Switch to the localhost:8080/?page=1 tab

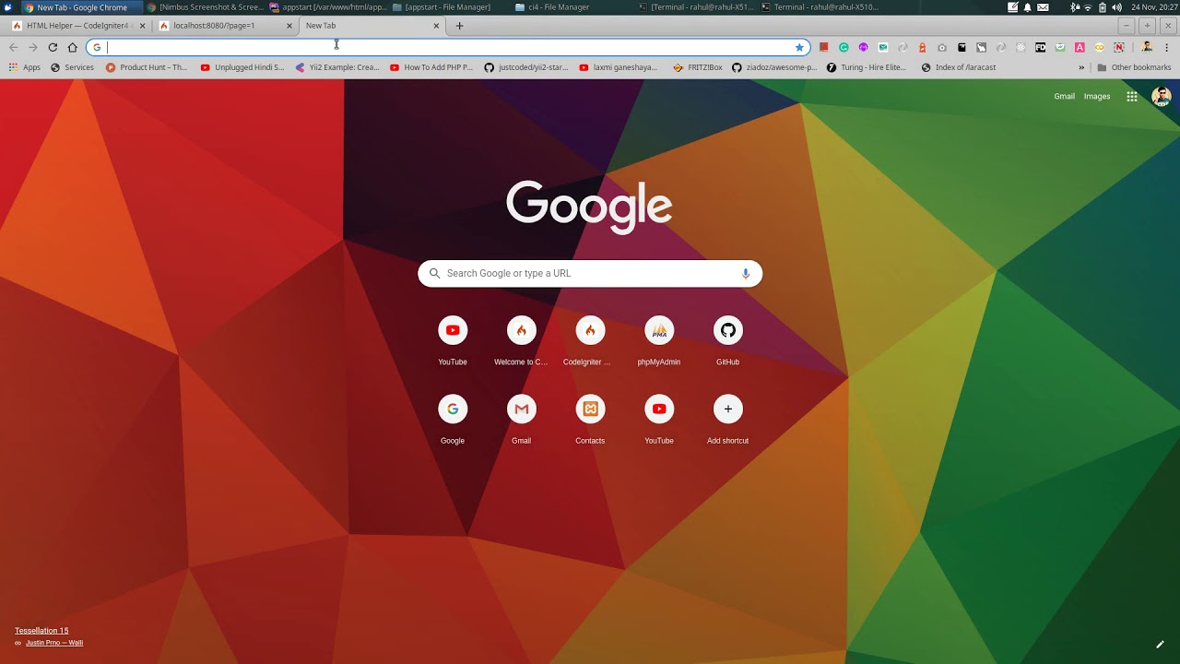pyautogui.click(x=225, y=26)
